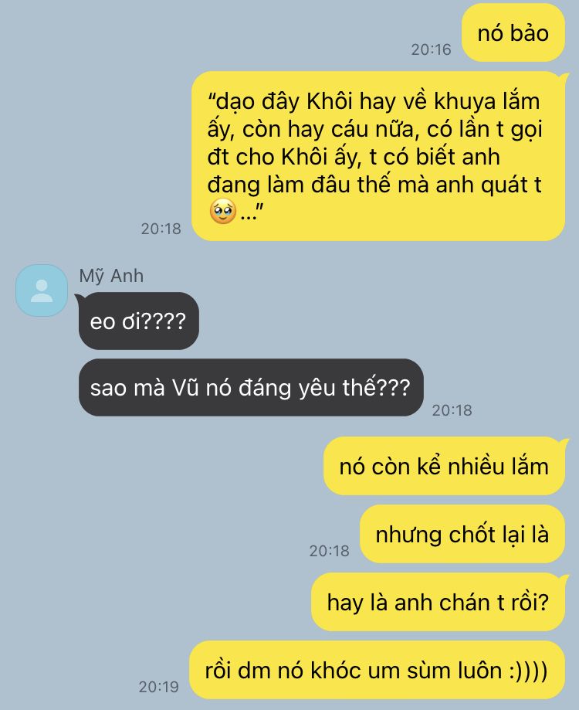Click the 20:16 timestamp
The height and width of the screenshot is (710, 579).
tap(431, 49)
